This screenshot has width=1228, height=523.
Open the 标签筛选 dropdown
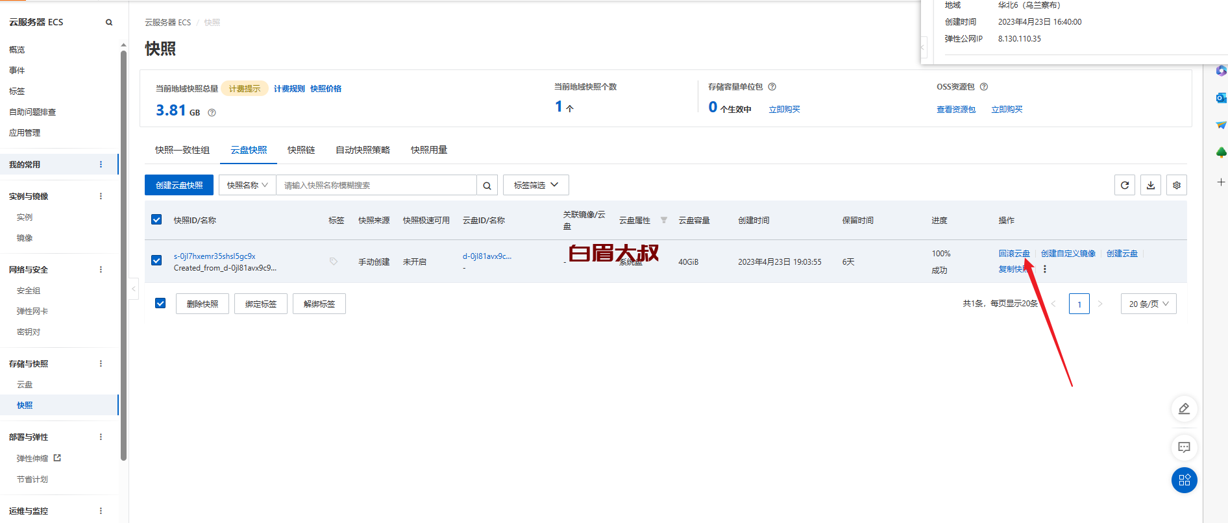click(x=536, y=186)
